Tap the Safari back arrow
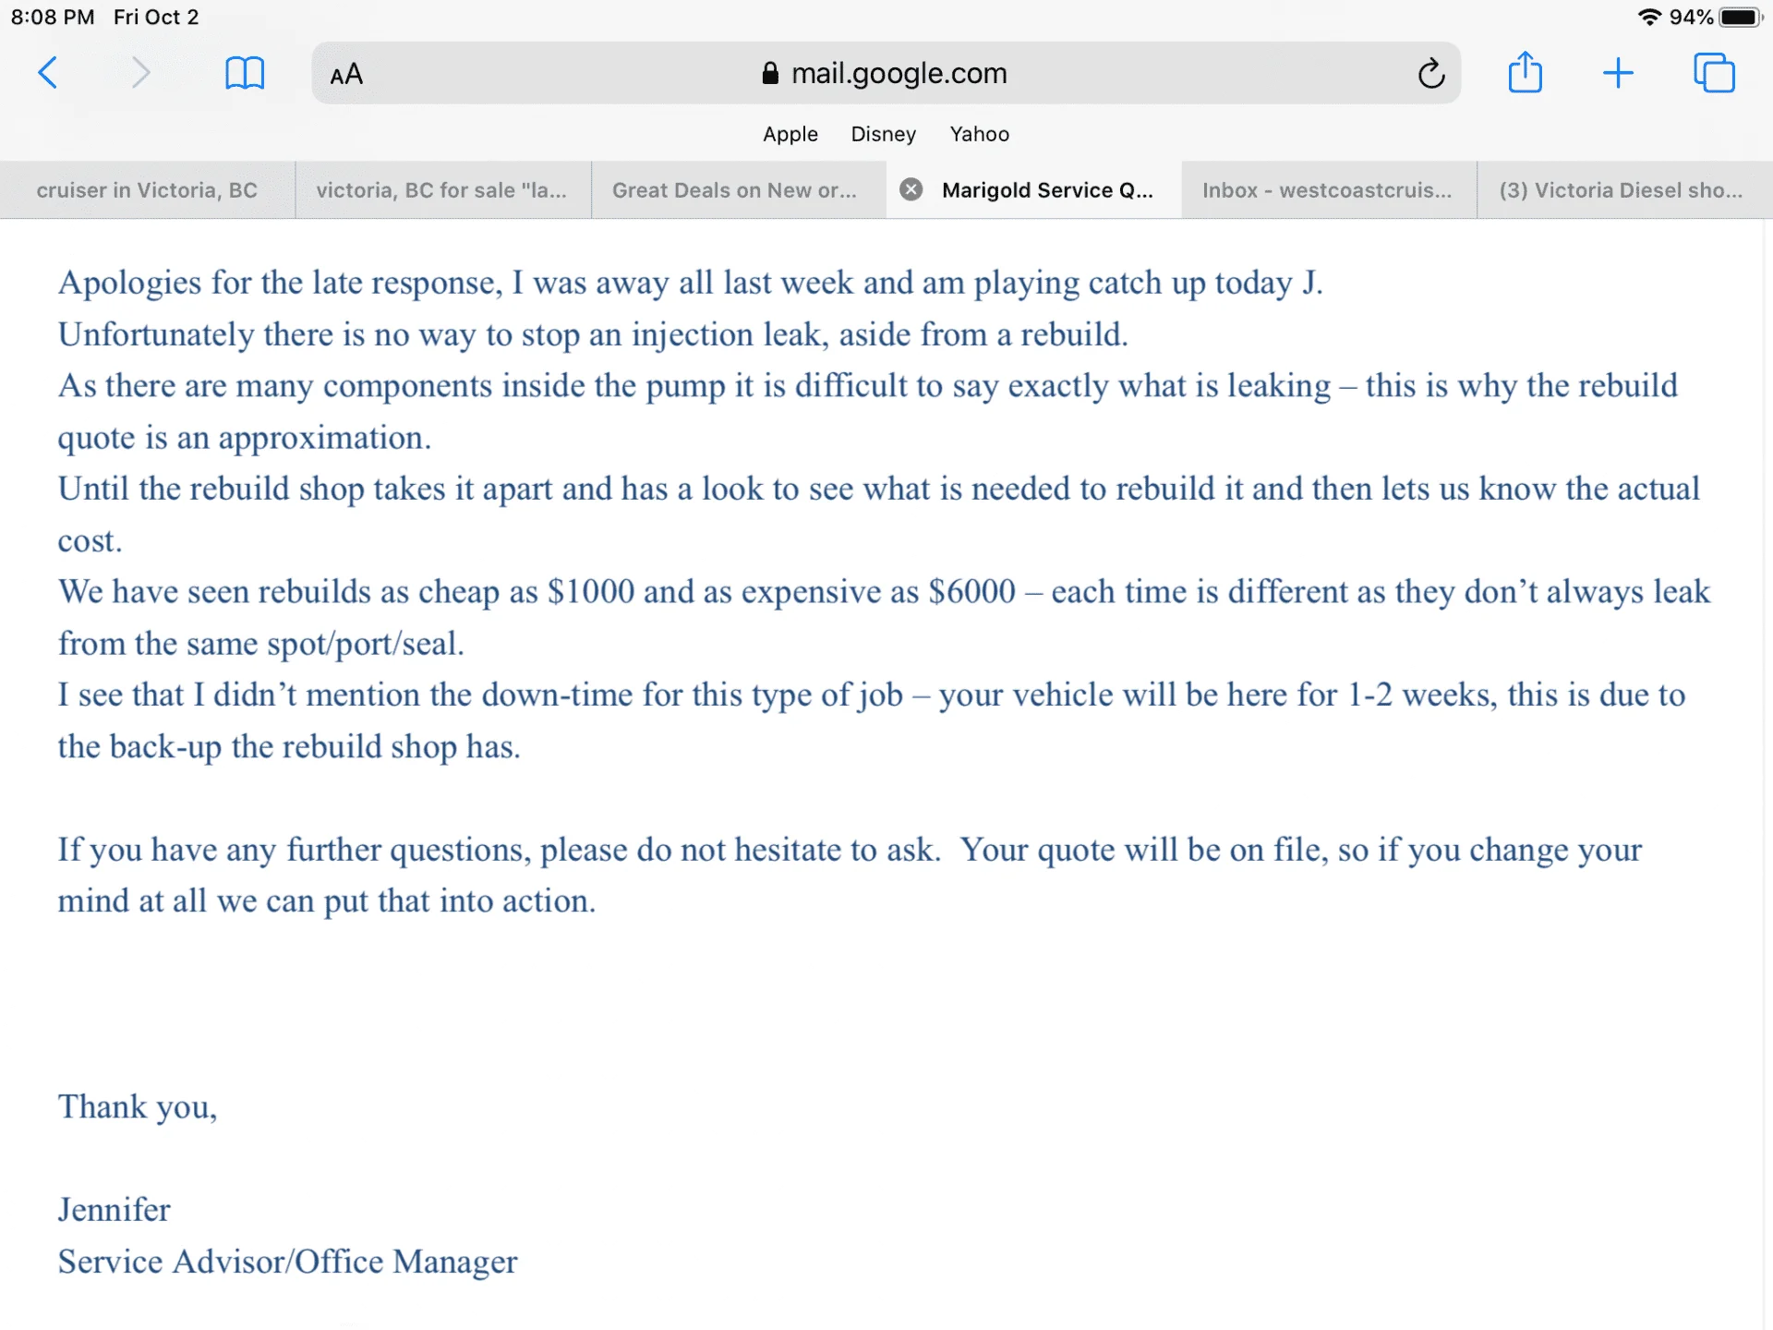The height and width of the screenshot is (1330, 1773). coord(48,72)
